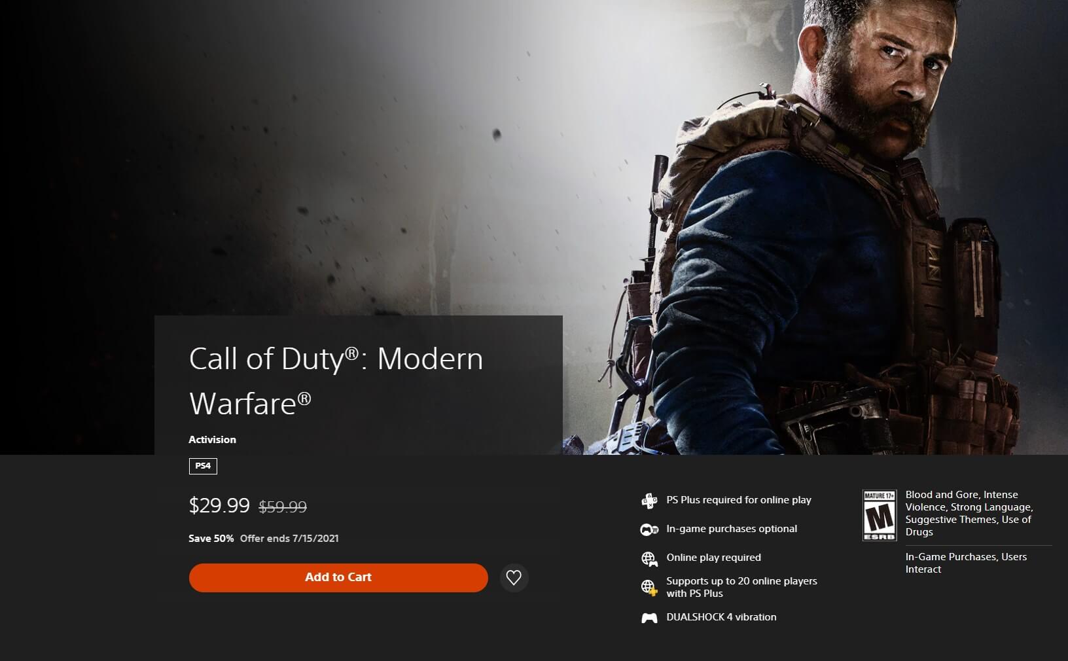This screenshot has height=661, width=1068.
Task: Click the Save 50% discount label
Action: [211, 539]
